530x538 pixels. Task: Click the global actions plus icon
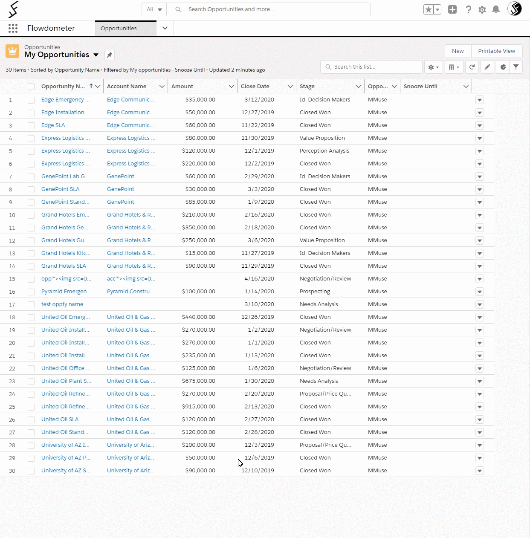point(452,9)
